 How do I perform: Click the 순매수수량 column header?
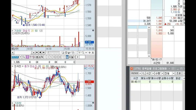[x=167, y=78]
